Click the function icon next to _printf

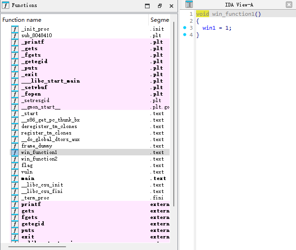tap(15, 42)
